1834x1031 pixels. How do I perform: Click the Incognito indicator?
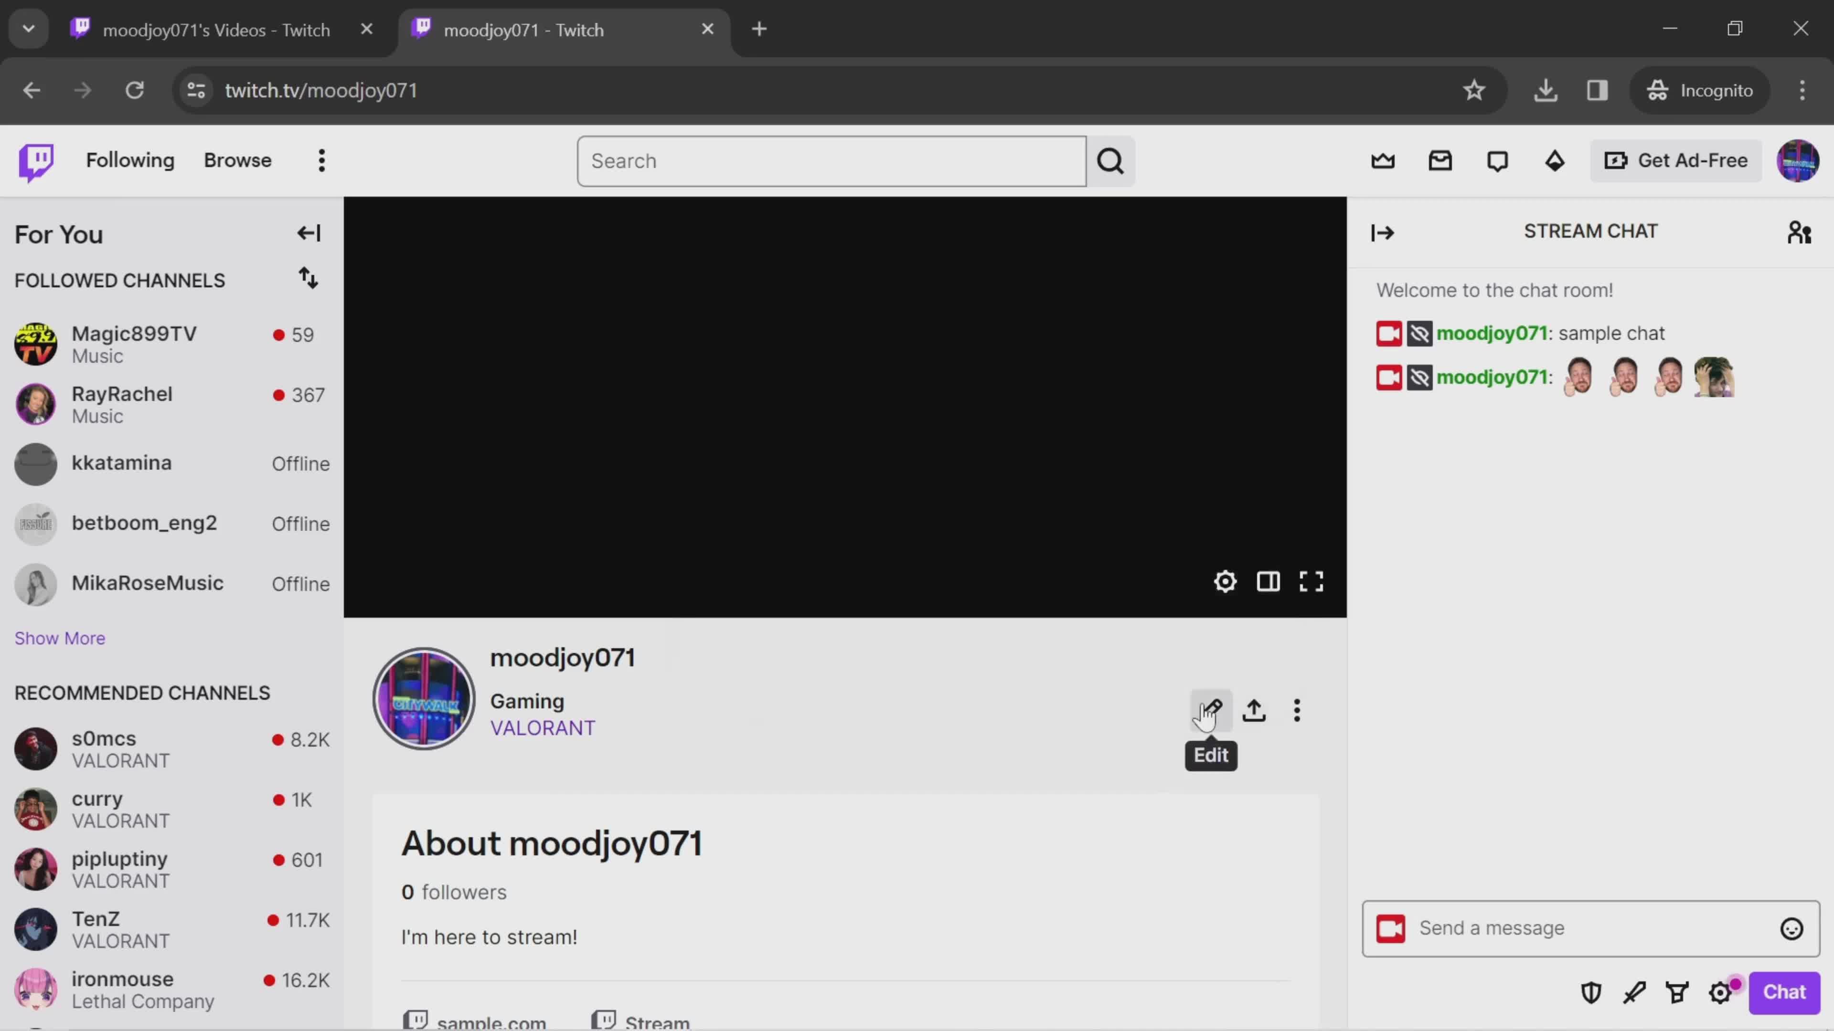(1699, 90)
